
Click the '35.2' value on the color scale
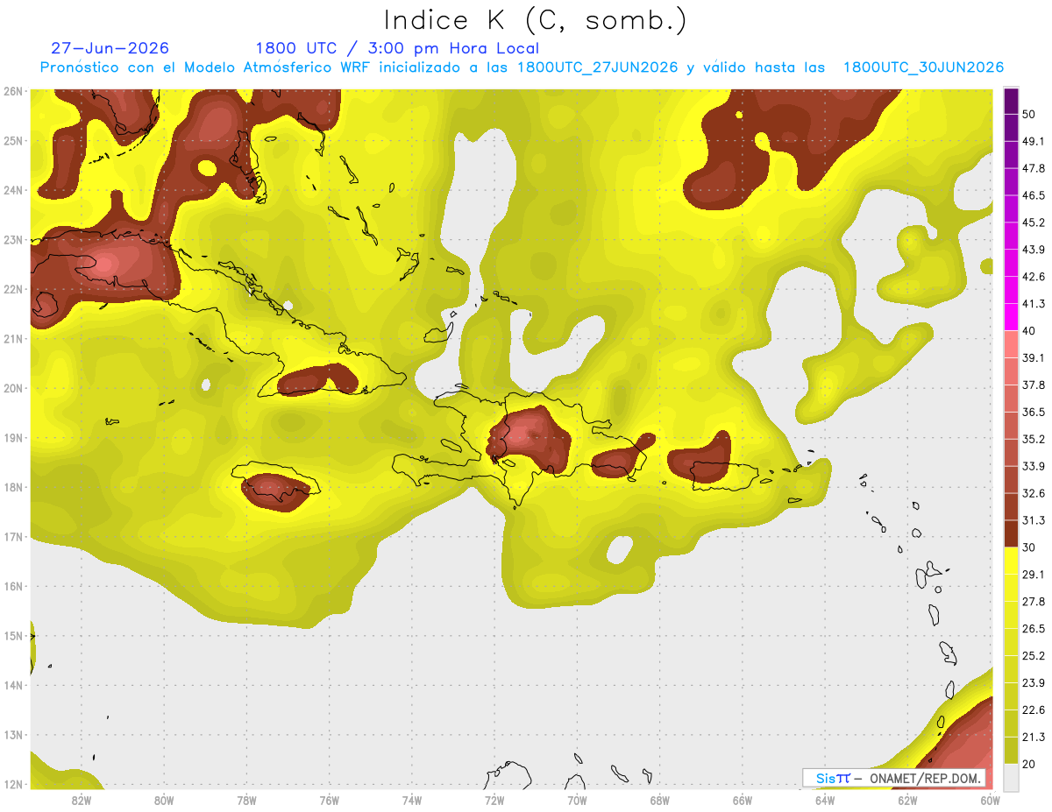tap(1034, 439)
